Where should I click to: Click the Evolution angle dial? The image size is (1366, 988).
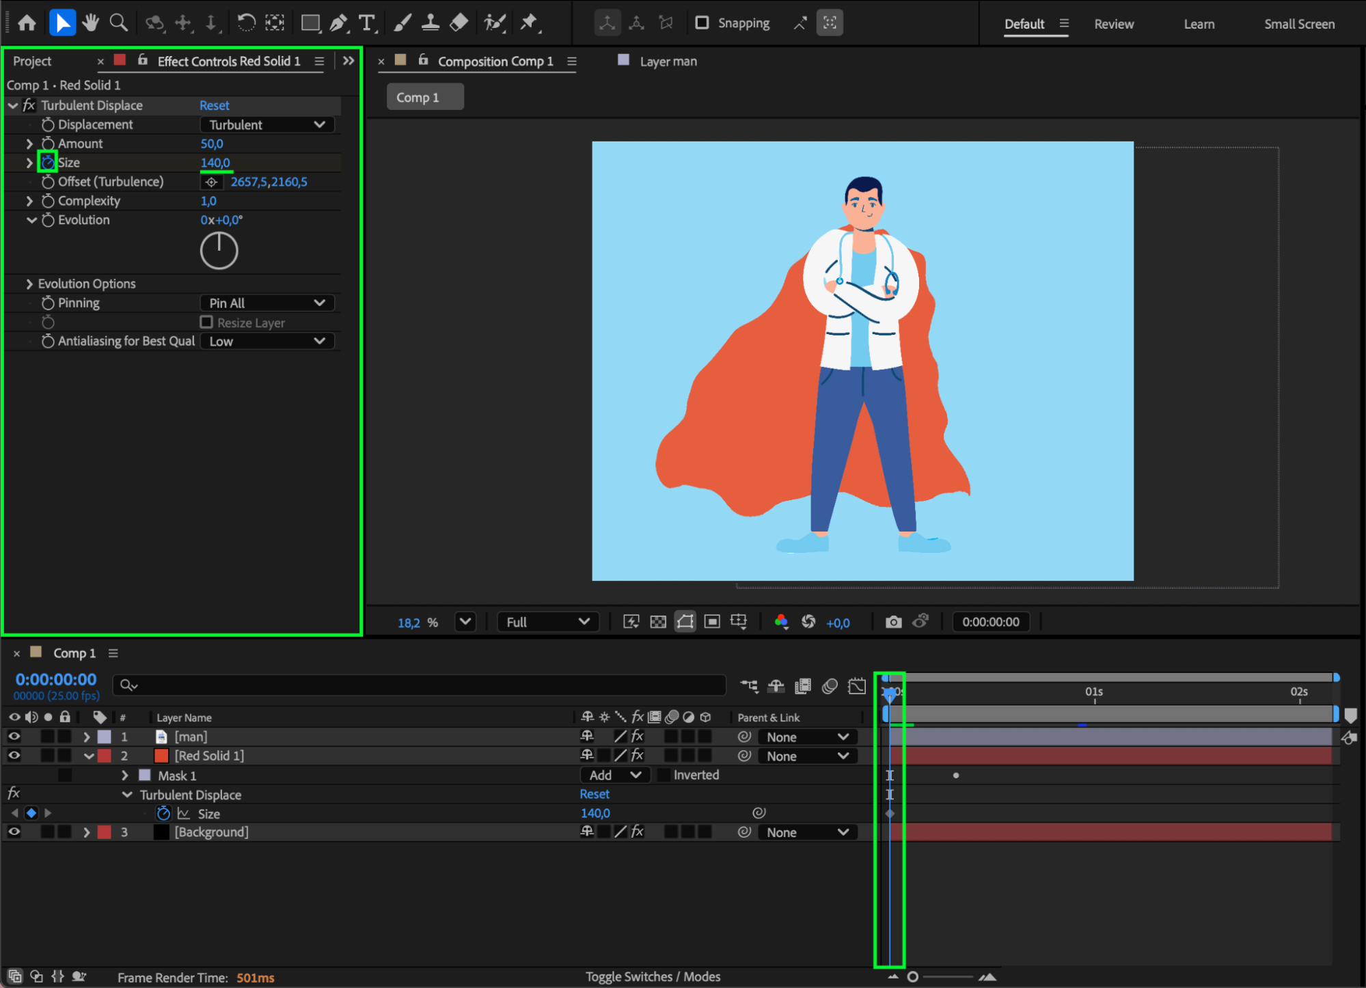(219, 251)
